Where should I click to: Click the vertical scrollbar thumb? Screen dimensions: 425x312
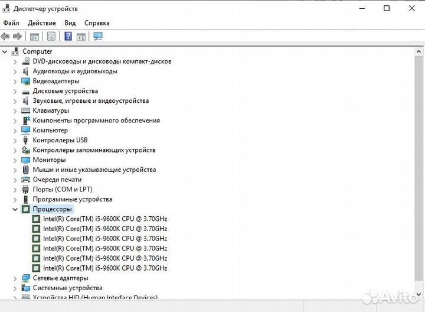(x=419, y=168)
